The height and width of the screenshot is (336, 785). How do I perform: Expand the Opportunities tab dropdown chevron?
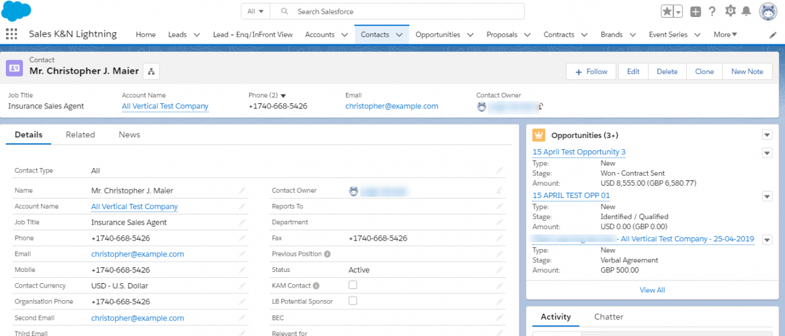pos(471,35)
